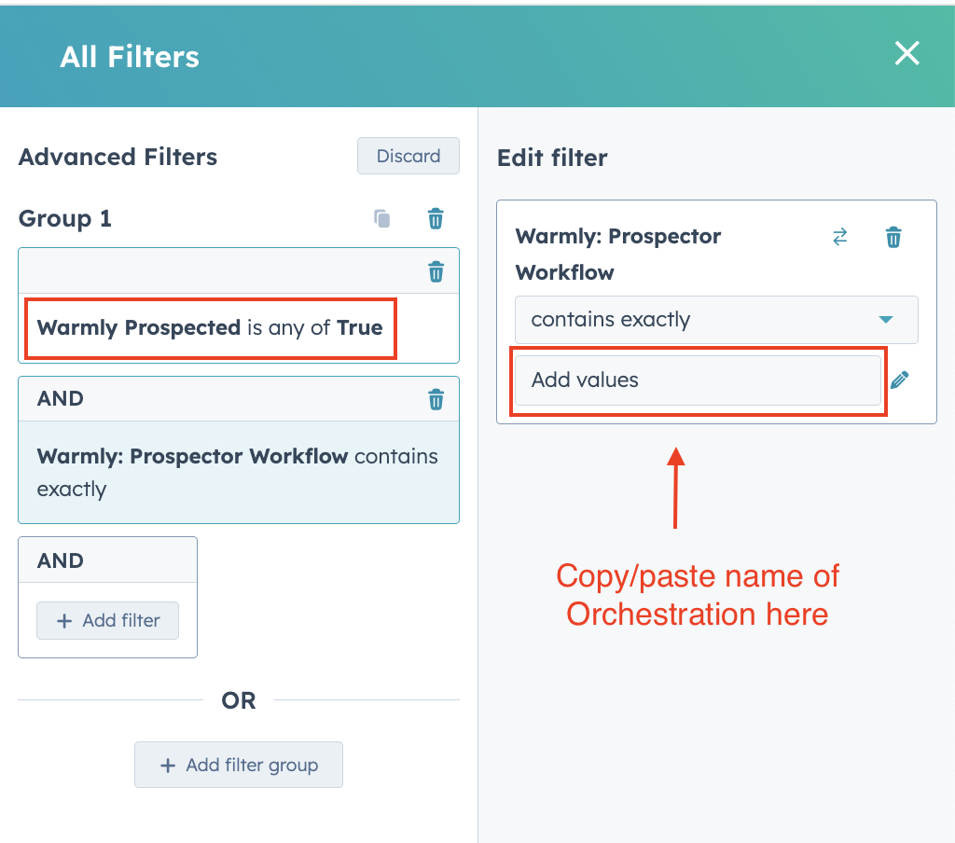The image size is (955, 843).
Task: Click the swap property icon in Edit filter
Action: coord(840,237)
